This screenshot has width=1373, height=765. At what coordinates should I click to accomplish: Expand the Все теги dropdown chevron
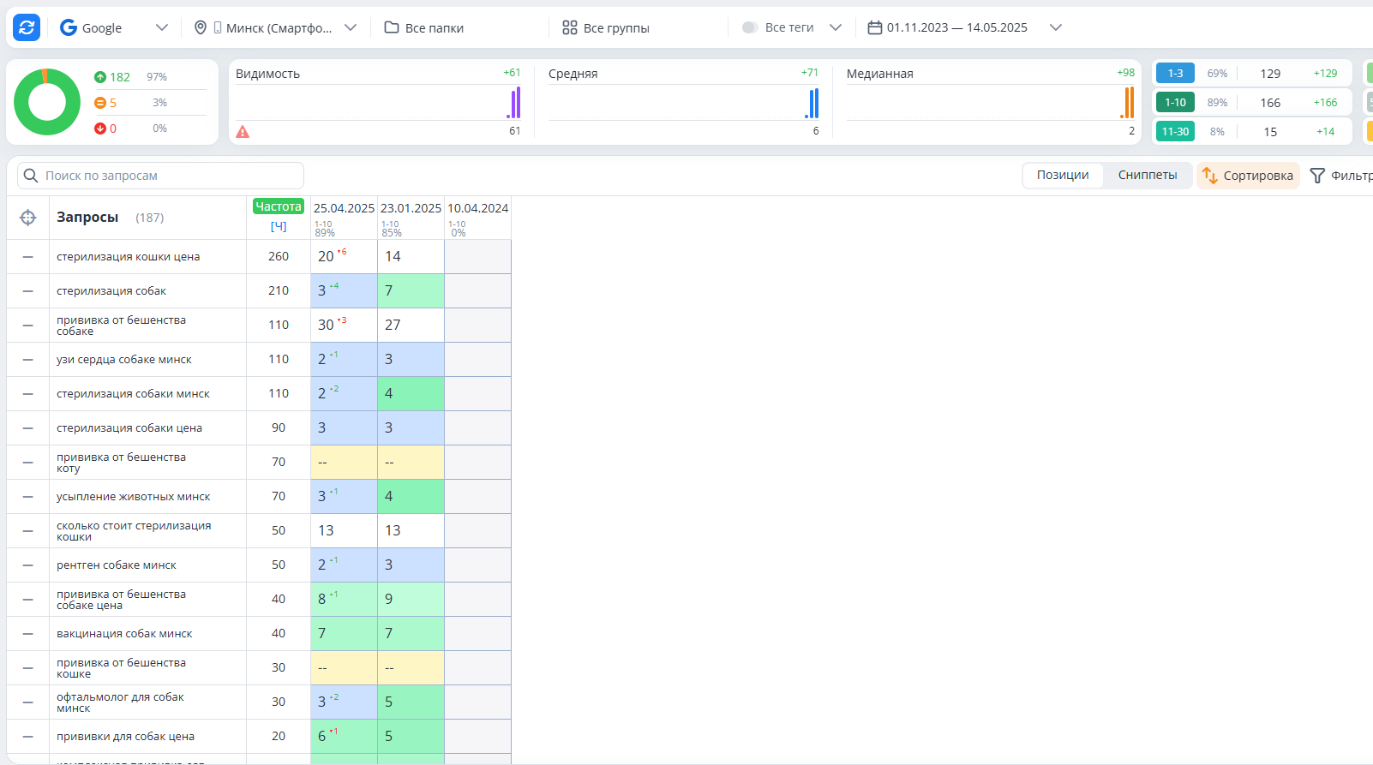(836, 27)
